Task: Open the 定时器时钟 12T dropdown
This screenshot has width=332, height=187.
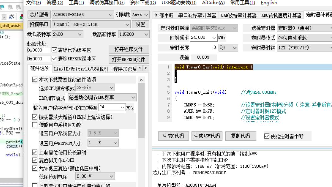Action: click(305, 48)
